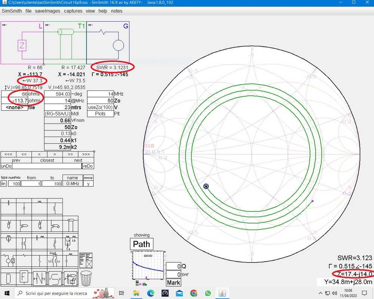This screenshot has width=374, height=299.
Task: Pick the series inductor component
Action: pos(39,207)
